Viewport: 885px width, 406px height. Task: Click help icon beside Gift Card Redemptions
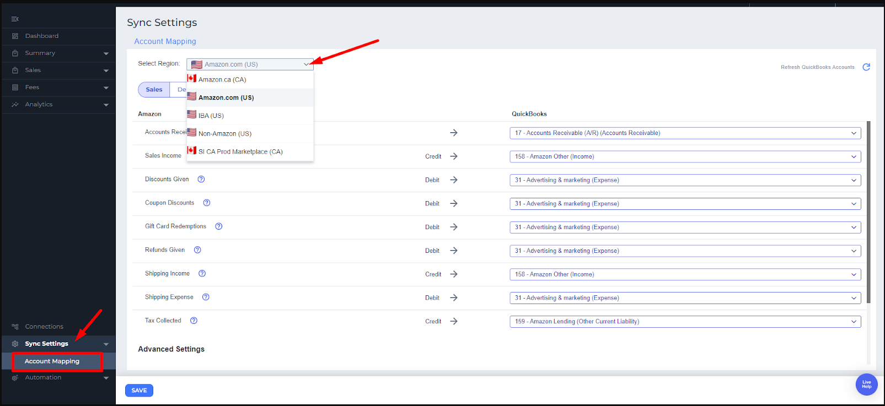click(x=219, y=226)
